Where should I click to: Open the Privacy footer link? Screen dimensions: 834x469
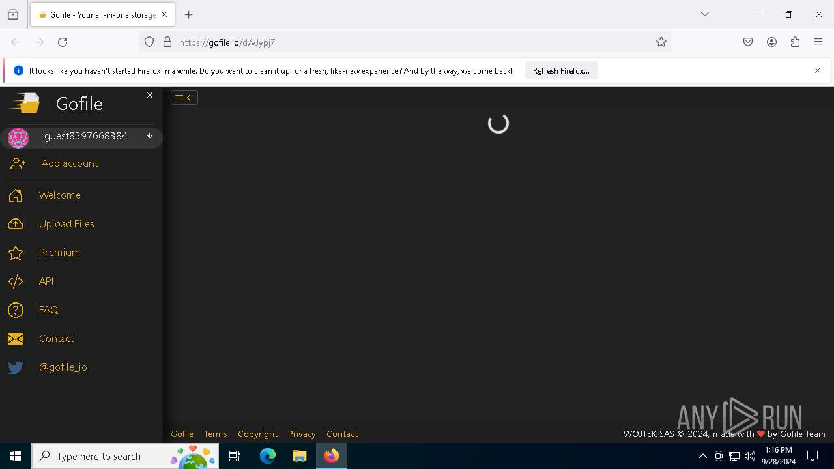point(302,434)
